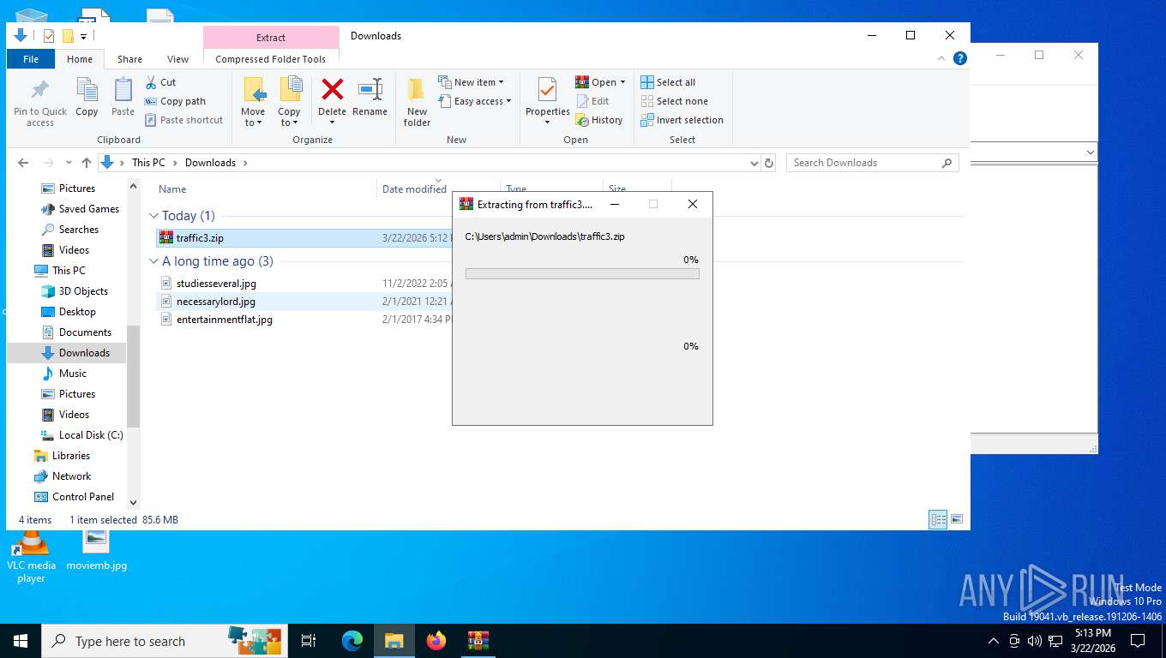Screen dimensions: 1166x658
Task: Open the Move to dropdown
Action: [253, 117]
